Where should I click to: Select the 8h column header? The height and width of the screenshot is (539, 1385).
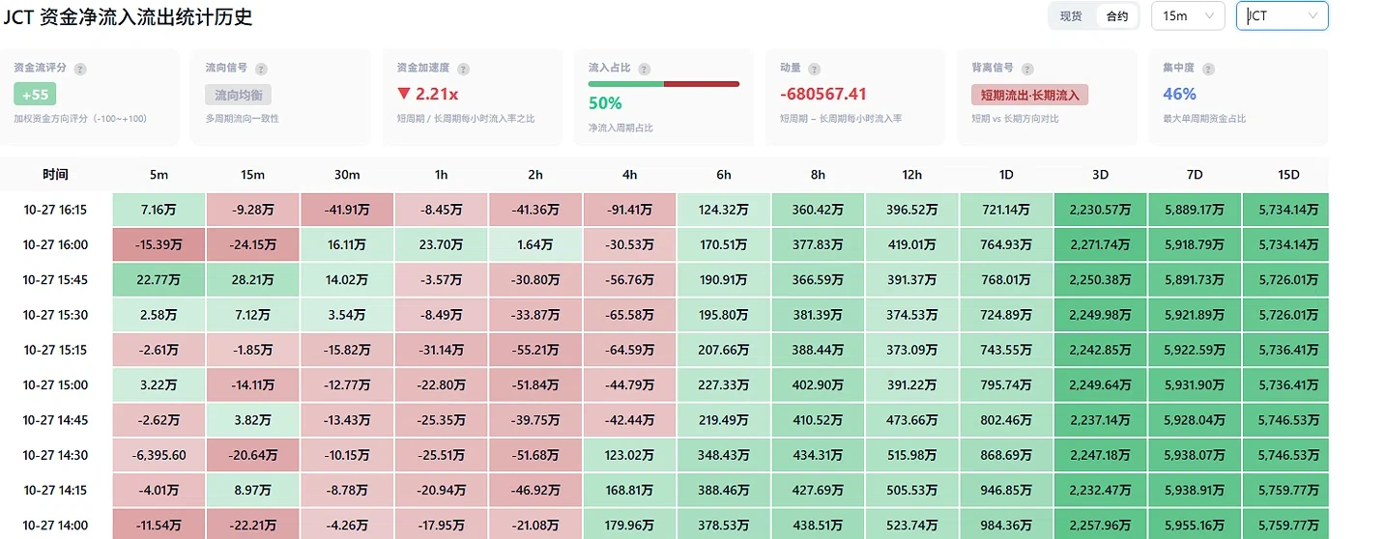click(818, 175)
